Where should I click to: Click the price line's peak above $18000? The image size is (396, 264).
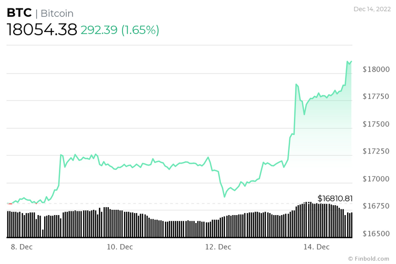348,62
